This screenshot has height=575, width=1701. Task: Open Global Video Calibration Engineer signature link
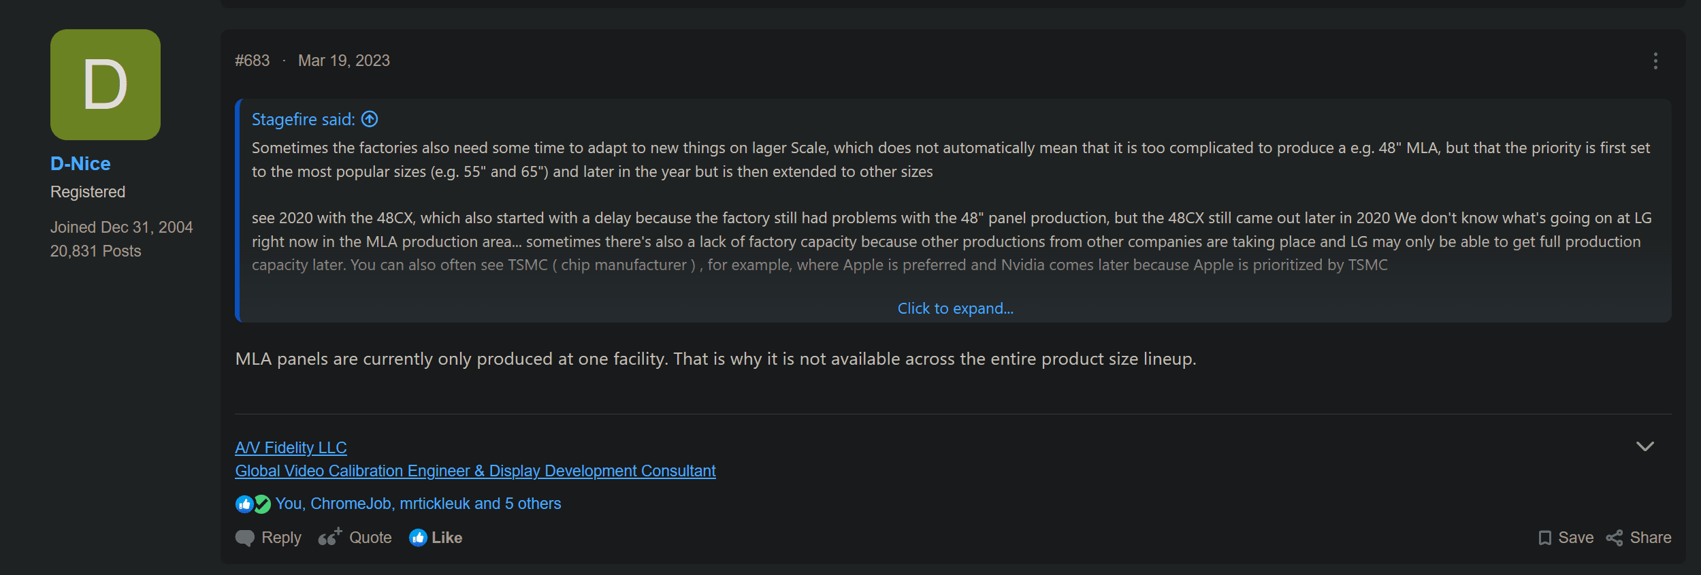(475, 471)
